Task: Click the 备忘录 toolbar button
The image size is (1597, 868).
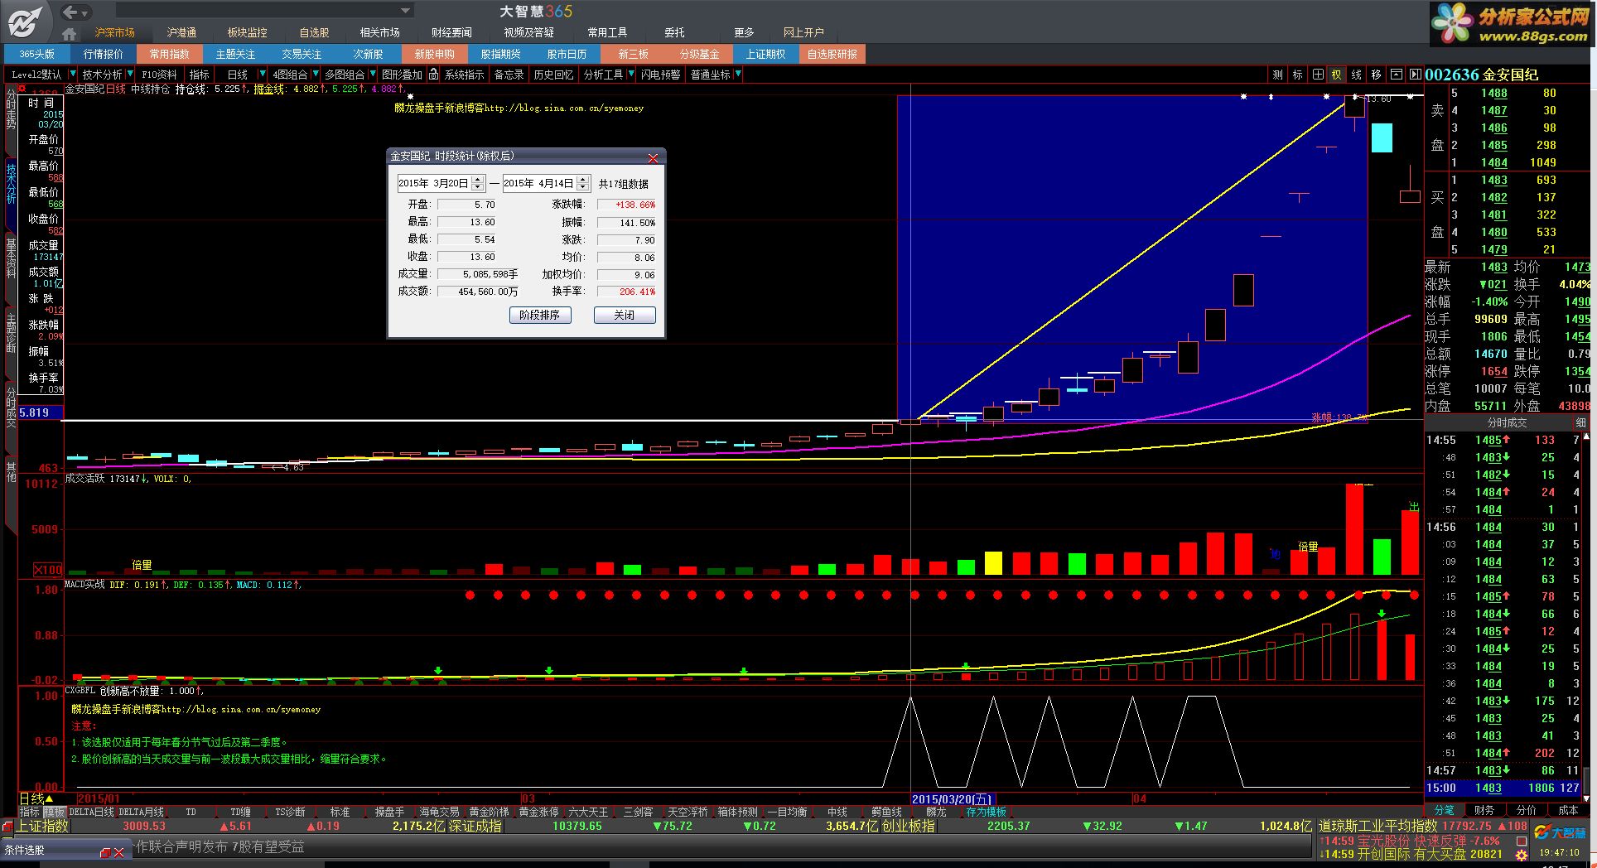Action: pyautogui.click(x=509, y=75)
